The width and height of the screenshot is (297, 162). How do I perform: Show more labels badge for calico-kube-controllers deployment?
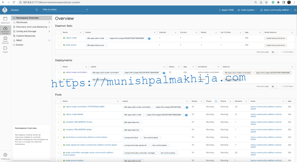(164, 73)
